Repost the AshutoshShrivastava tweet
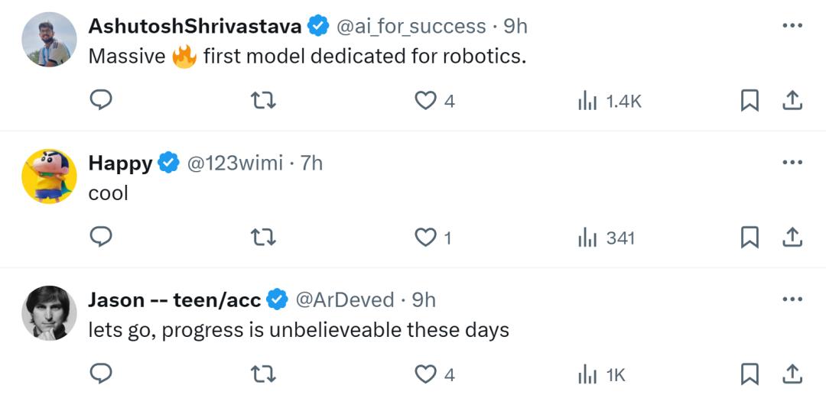This screenshot has height=398, width=826. (x=263, y=100)
